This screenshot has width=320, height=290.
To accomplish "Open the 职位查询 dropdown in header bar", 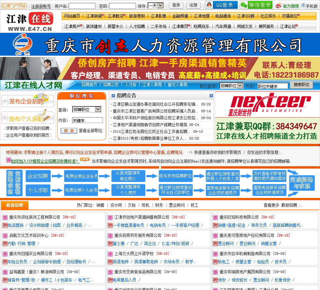I will coord(231,86).
